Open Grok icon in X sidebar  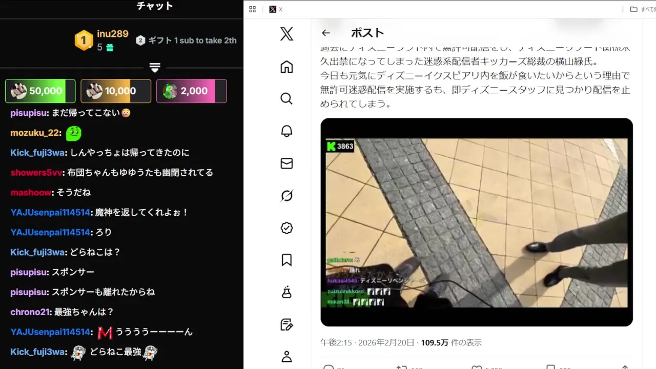pos(286,195)
